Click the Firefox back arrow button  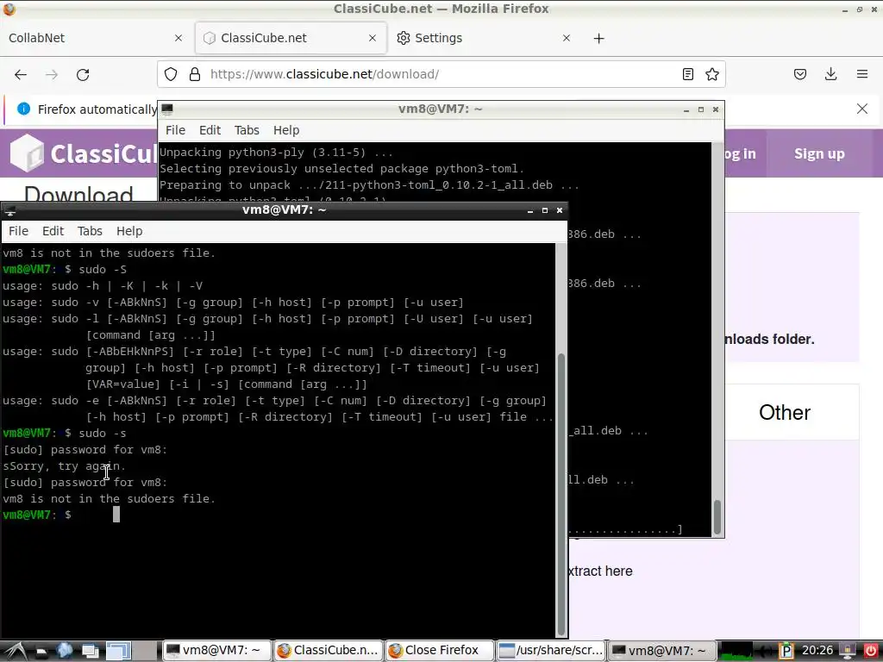tap(21, 74)
